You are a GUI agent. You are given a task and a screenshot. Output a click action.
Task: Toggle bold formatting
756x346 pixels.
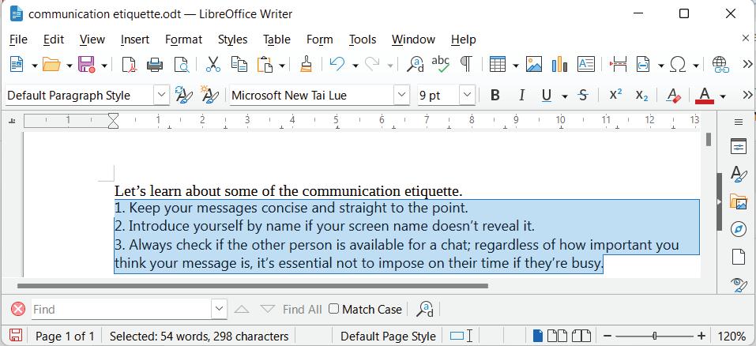(495, 96)
